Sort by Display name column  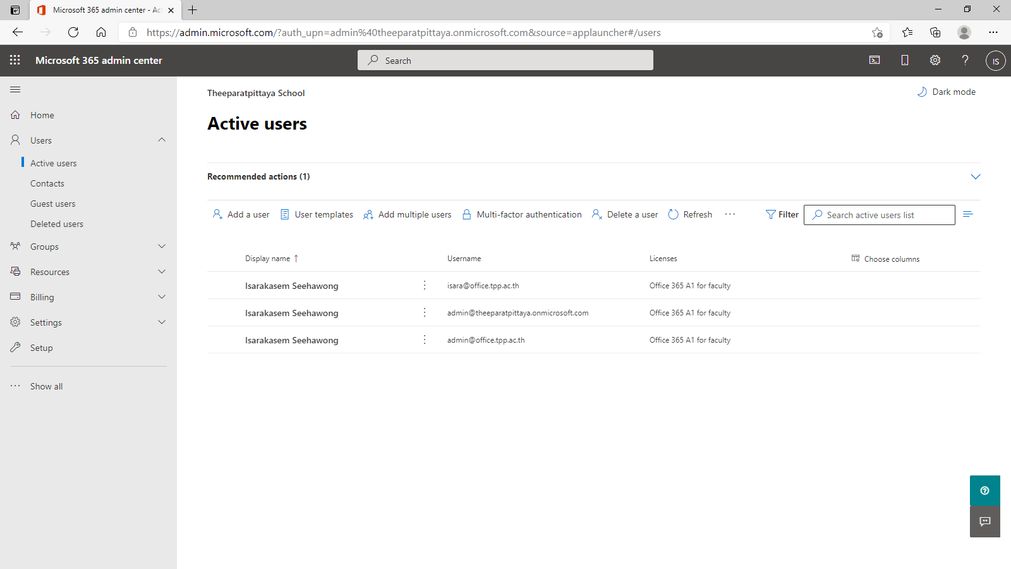click(x=272, y=259)
